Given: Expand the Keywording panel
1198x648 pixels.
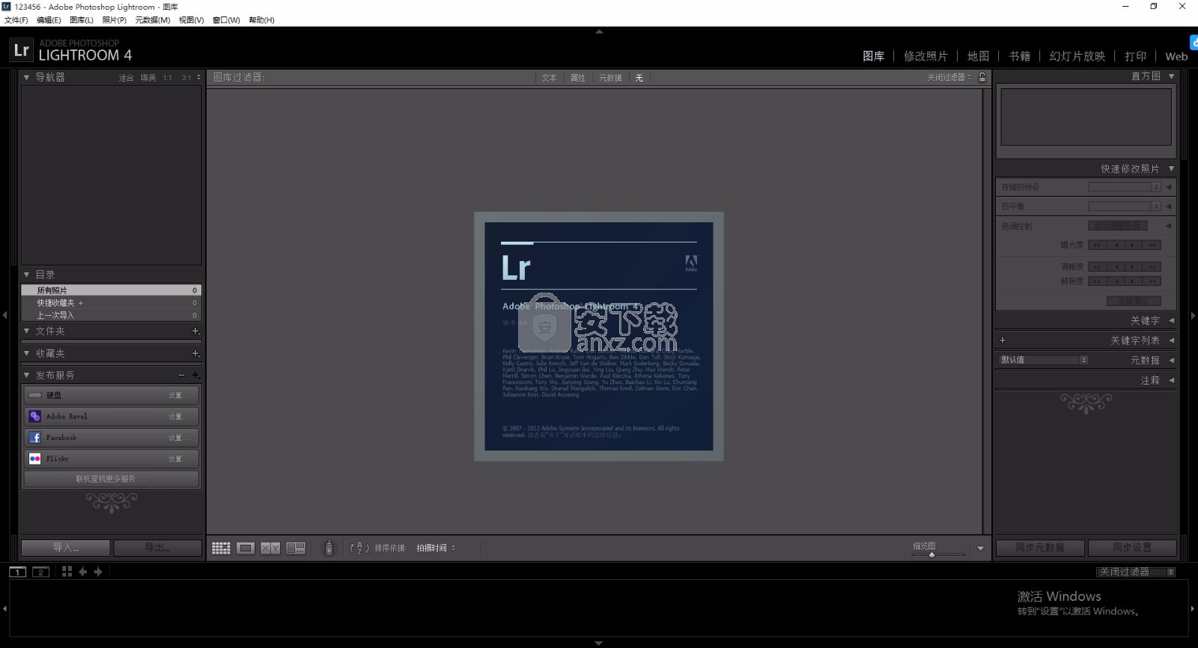Looking at the screenshot, I should pyautogui.click(x=1172, y=320).
